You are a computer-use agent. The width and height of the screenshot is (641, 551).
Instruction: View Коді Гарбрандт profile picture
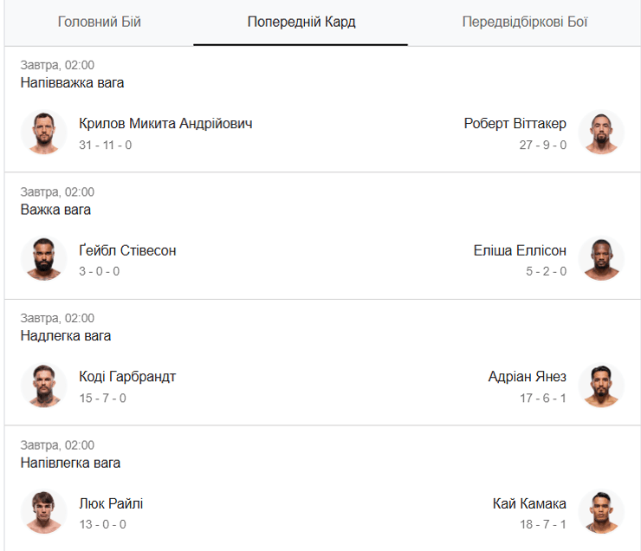43,386
